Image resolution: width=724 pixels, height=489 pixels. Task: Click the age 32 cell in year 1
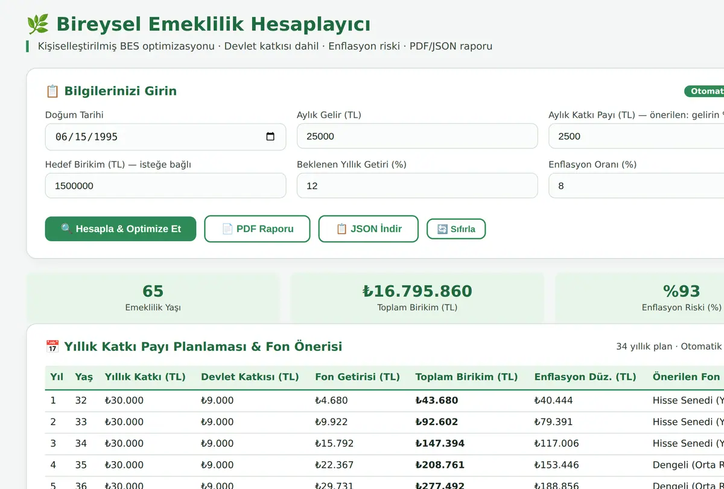pyautogui.click(x=81, y=400)
